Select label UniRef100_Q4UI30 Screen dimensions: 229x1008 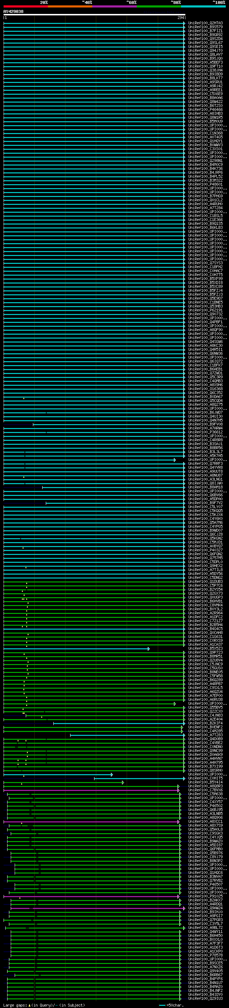click(205, 416)
